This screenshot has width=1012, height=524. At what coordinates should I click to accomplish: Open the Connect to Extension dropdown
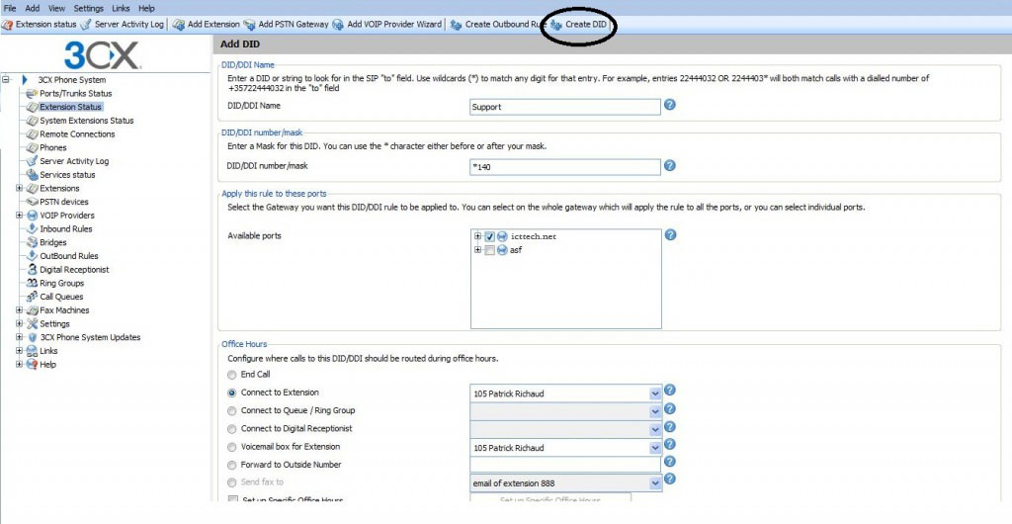pyautogui.click(x=654, y=393)
